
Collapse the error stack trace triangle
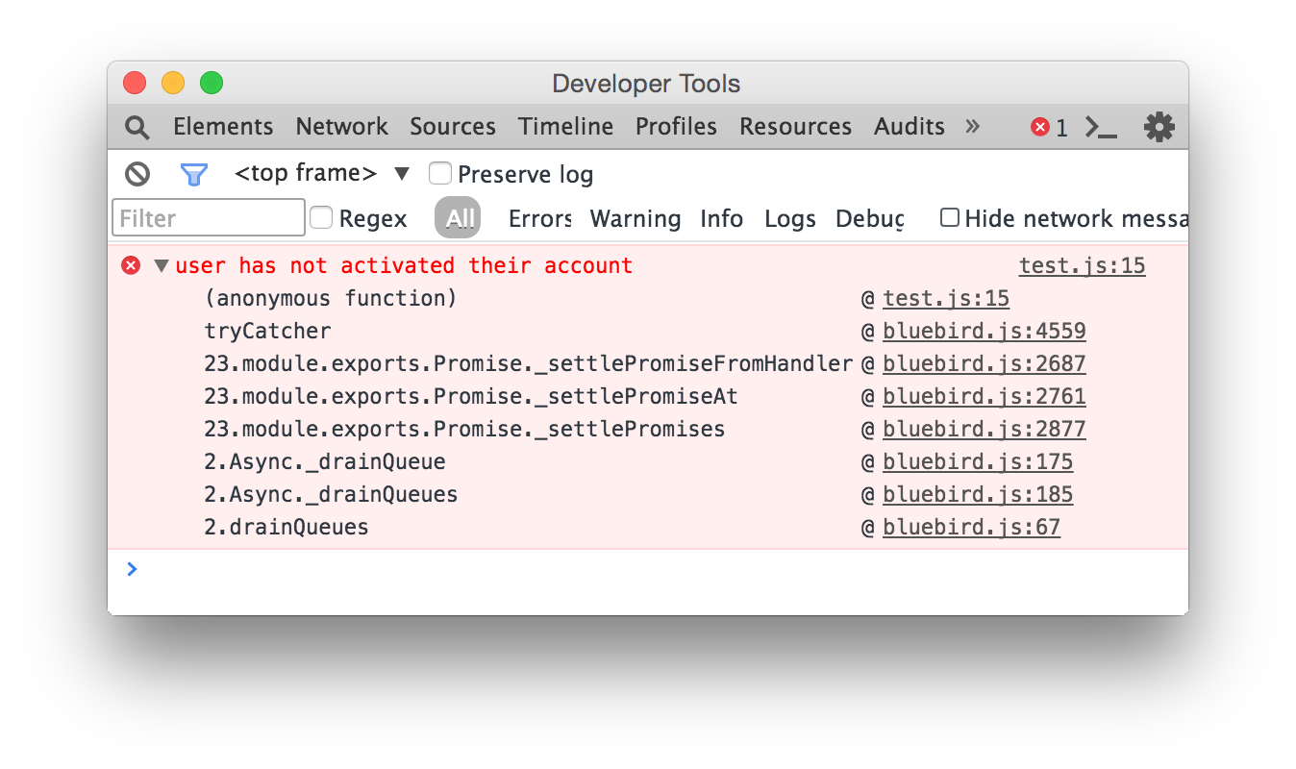[x=161, y=265]
